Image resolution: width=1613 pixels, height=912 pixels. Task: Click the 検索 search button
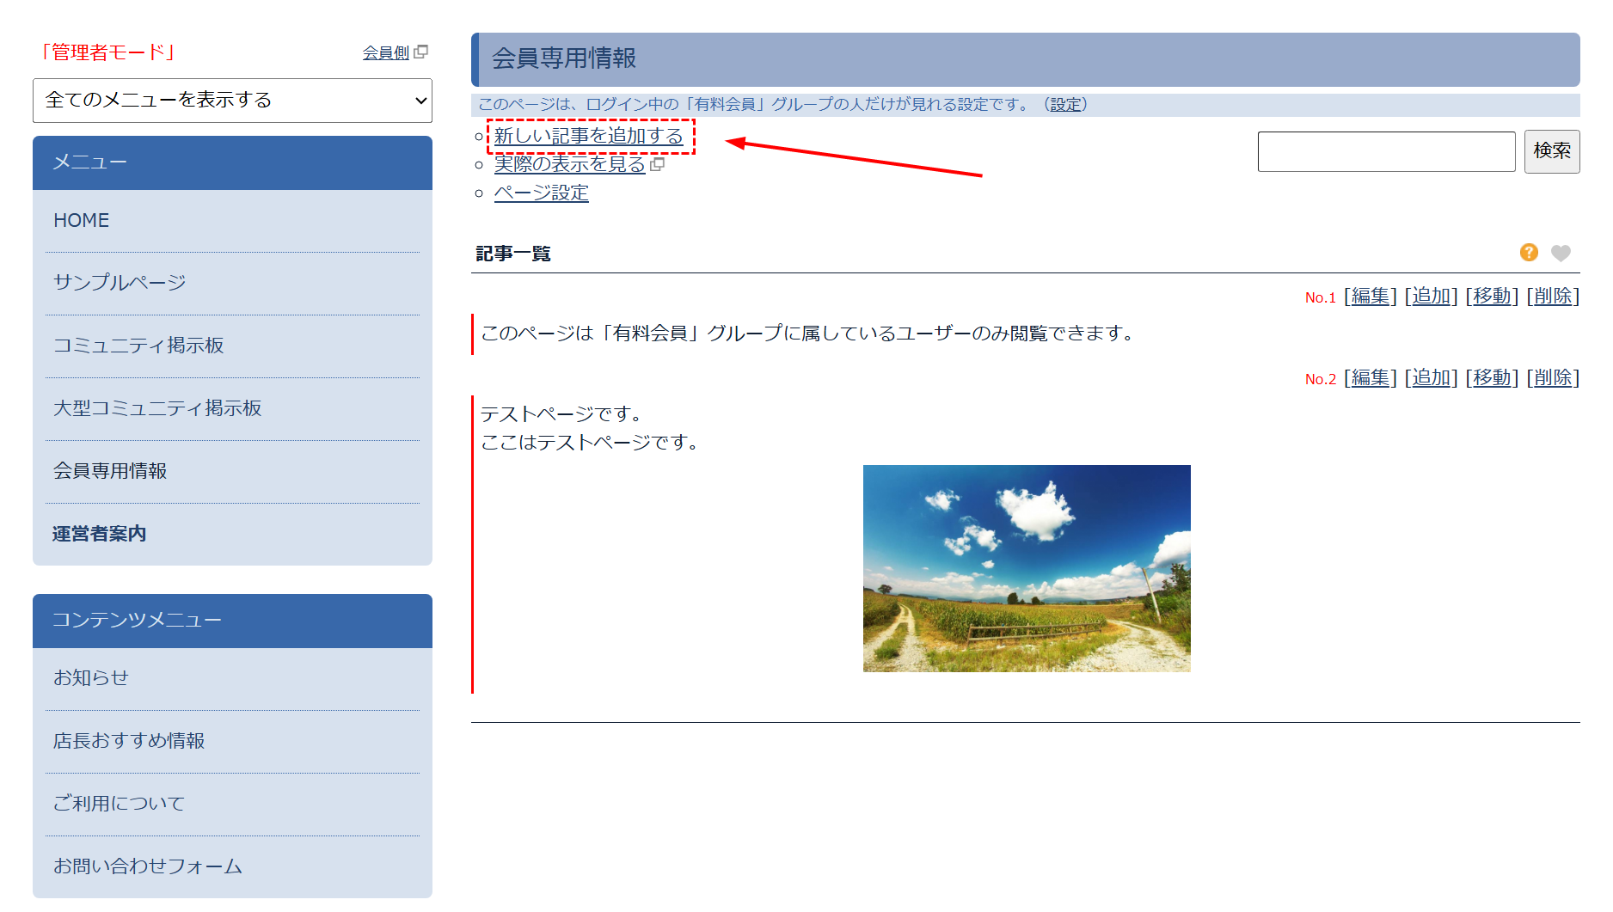(1552, 151)
